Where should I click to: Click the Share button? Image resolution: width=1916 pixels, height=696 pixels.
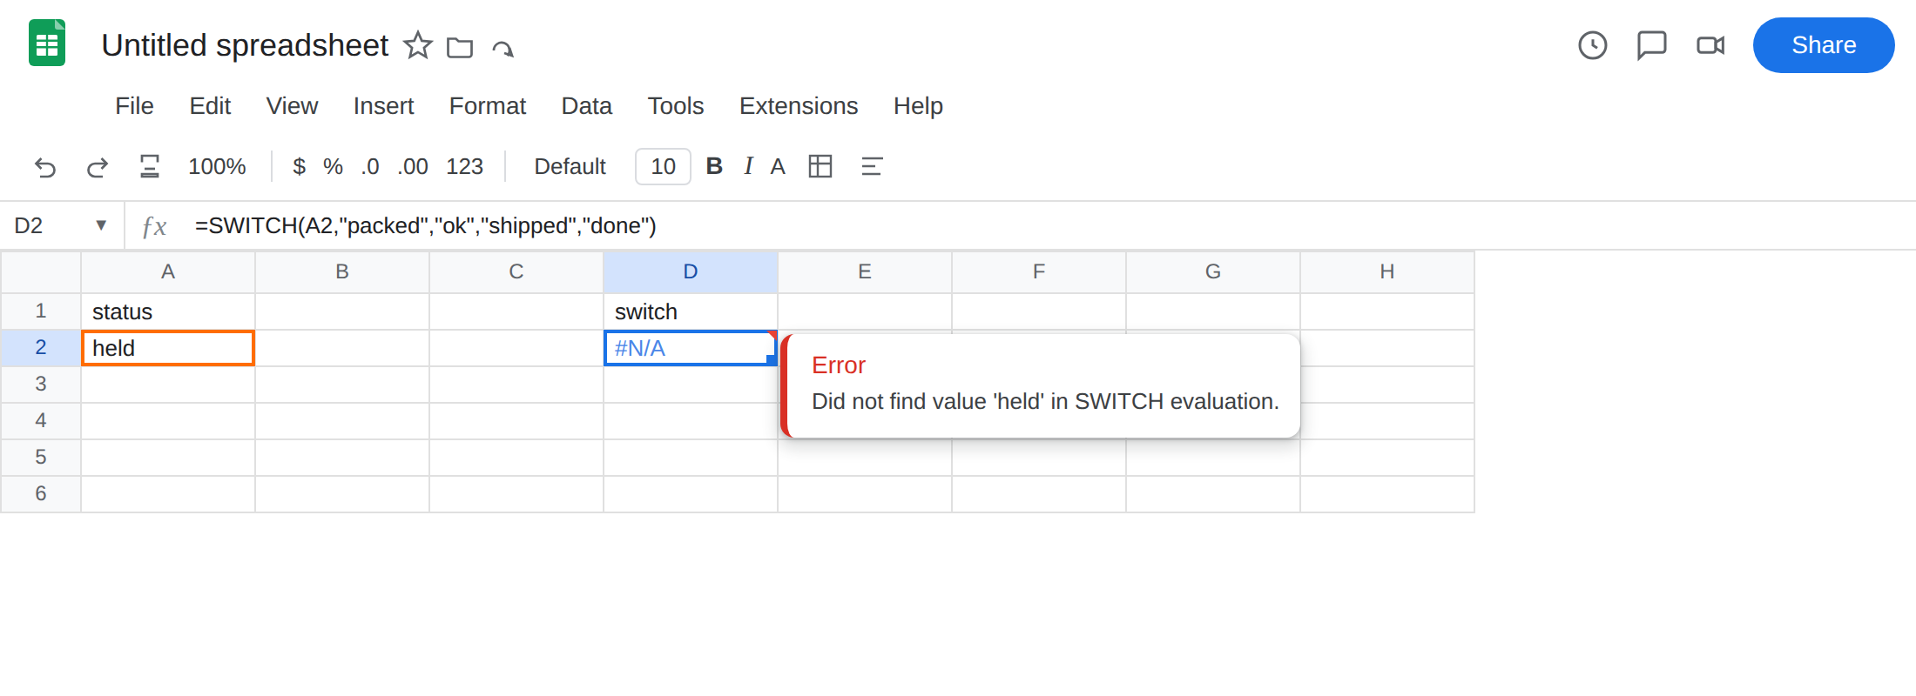1824,45
